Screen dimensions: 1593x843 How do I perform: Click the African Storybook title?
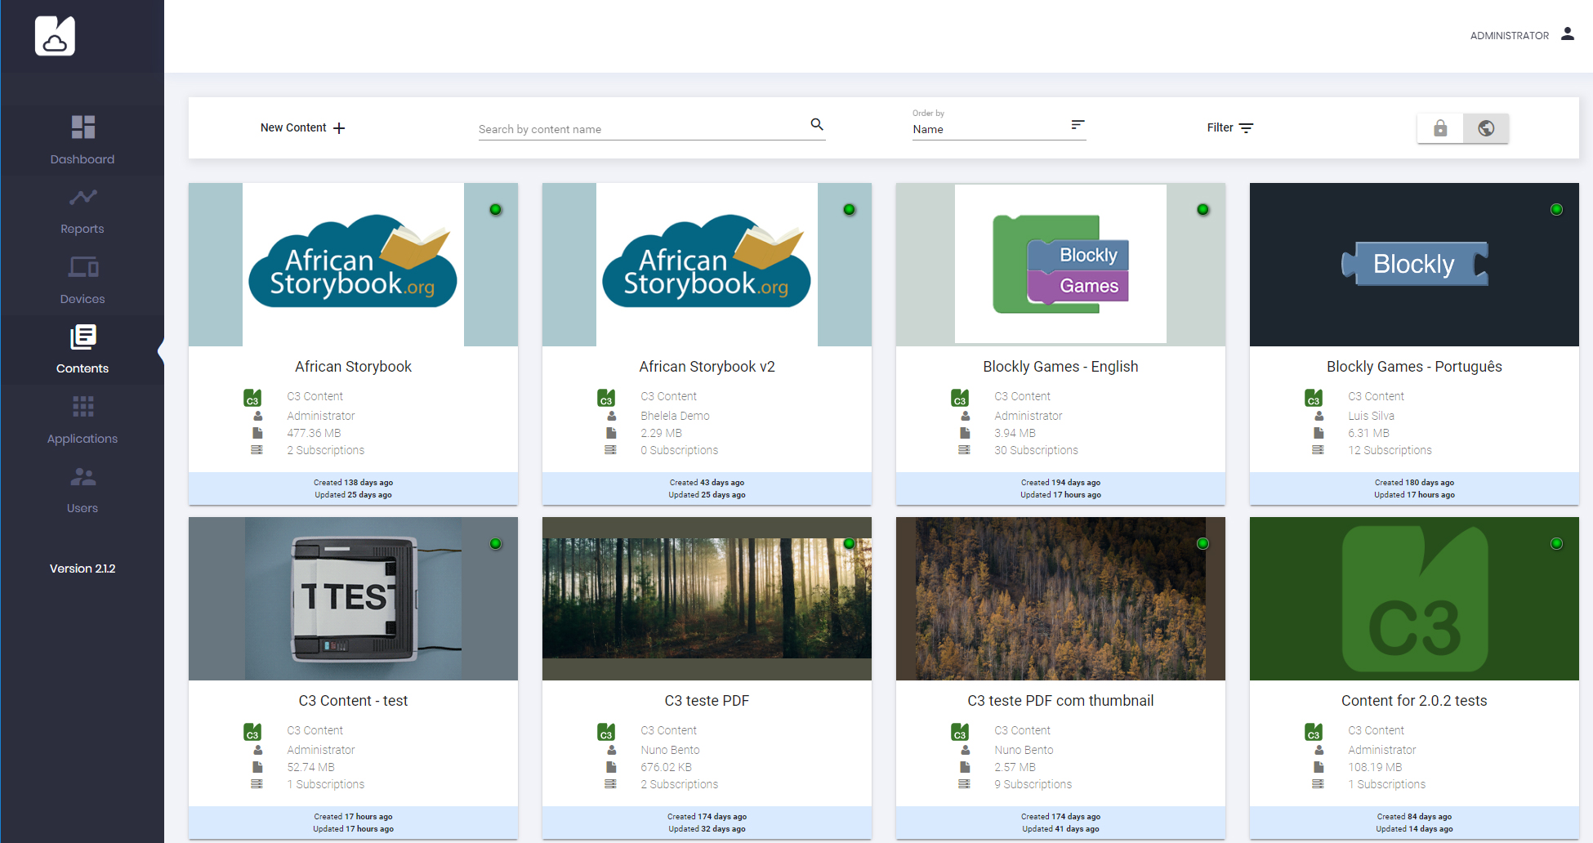coord(353,367)
